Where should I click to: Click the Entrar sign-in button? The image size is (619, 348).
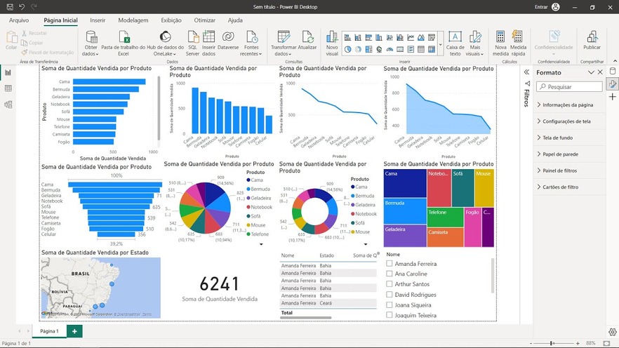click(x=540, y=7)
